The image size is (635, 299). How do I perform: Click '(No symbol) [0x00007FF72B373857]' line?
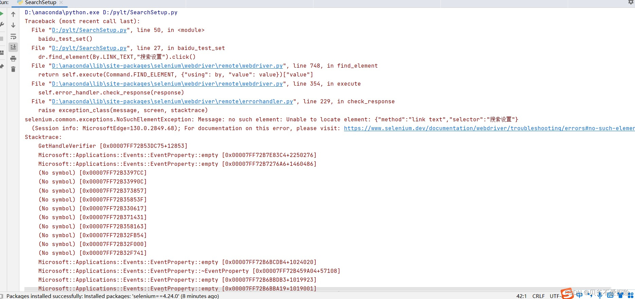point(92,191)
